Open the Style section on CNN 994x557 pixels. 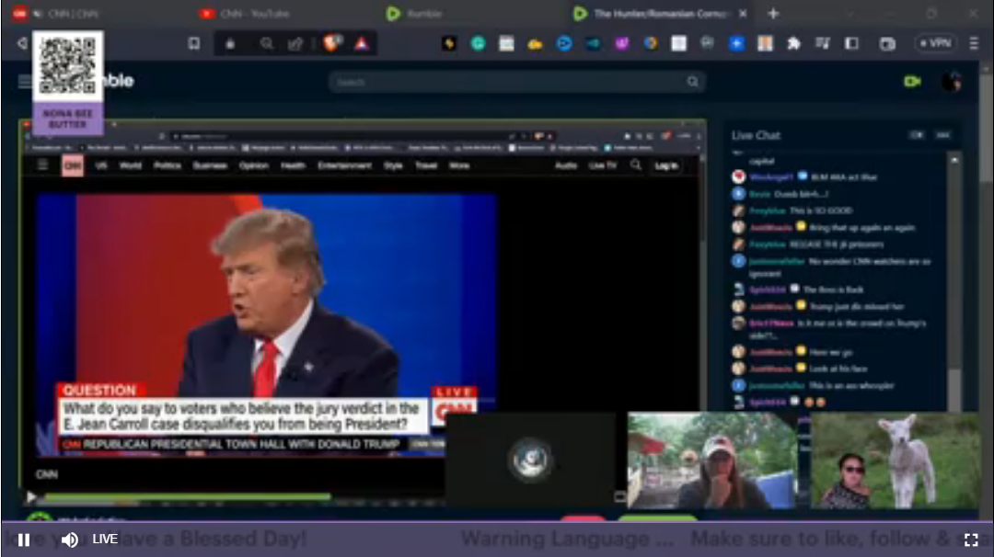pyautogui.click(x=393, y=165)
